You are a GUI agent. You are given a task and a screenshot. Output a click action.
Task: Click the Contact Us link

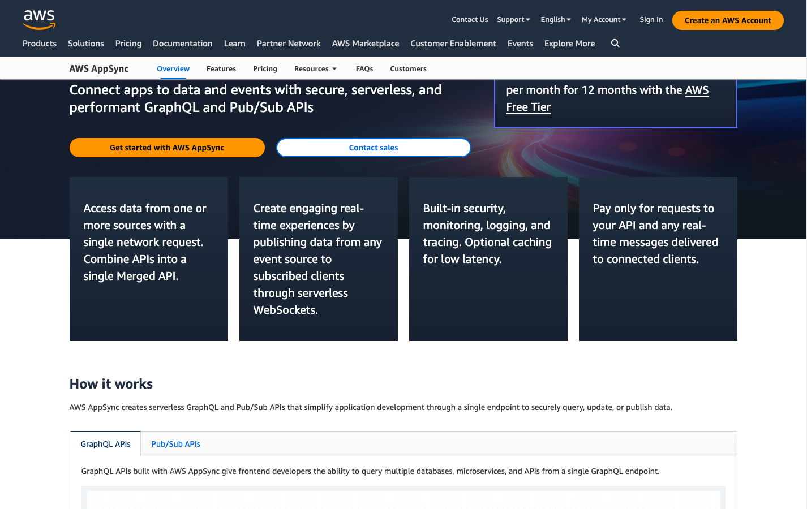pos(470,20)
